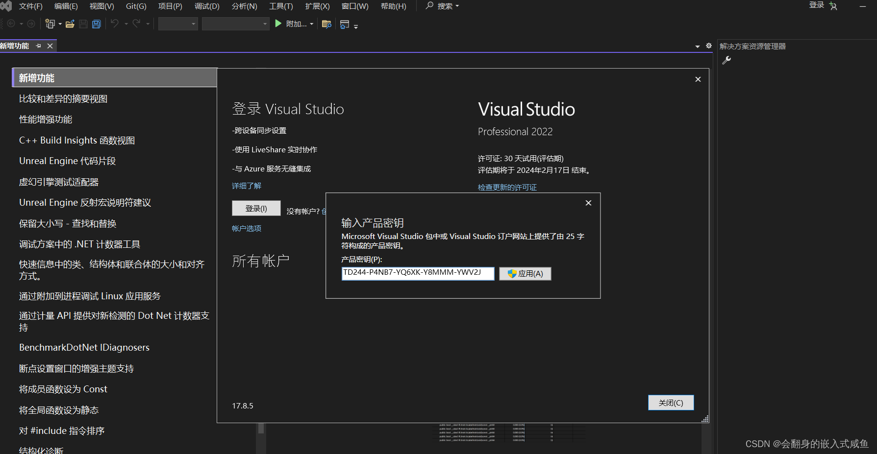877x454 pixels.
Task: Click the 产品密钥 input field
Action: click(418, 273)
